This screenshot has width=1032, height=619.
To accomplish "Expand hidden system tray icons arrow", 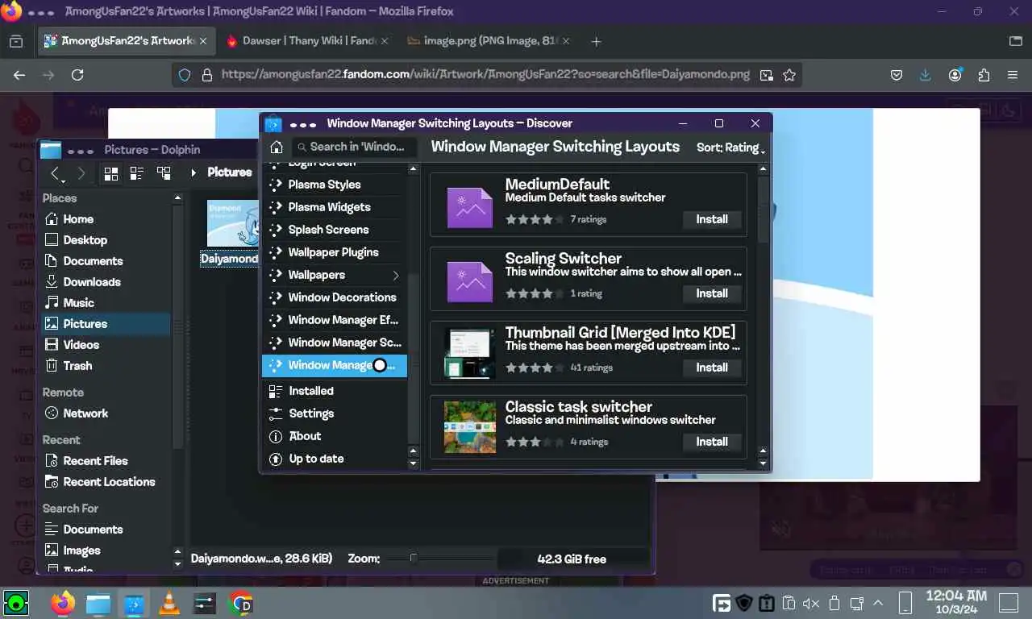I will [878, 603].
